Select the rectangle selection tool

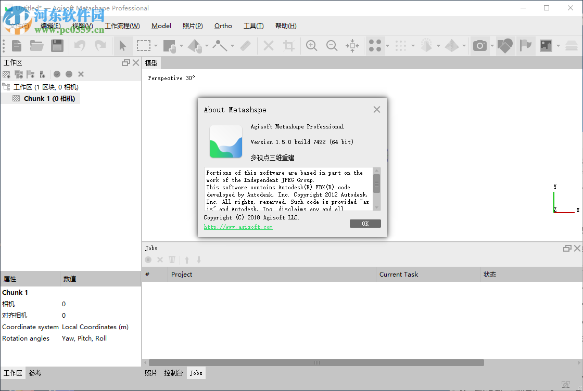144,46
